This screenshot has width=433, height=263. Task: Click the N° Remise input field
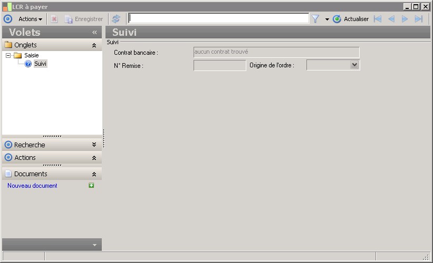[x=220, y=66]
